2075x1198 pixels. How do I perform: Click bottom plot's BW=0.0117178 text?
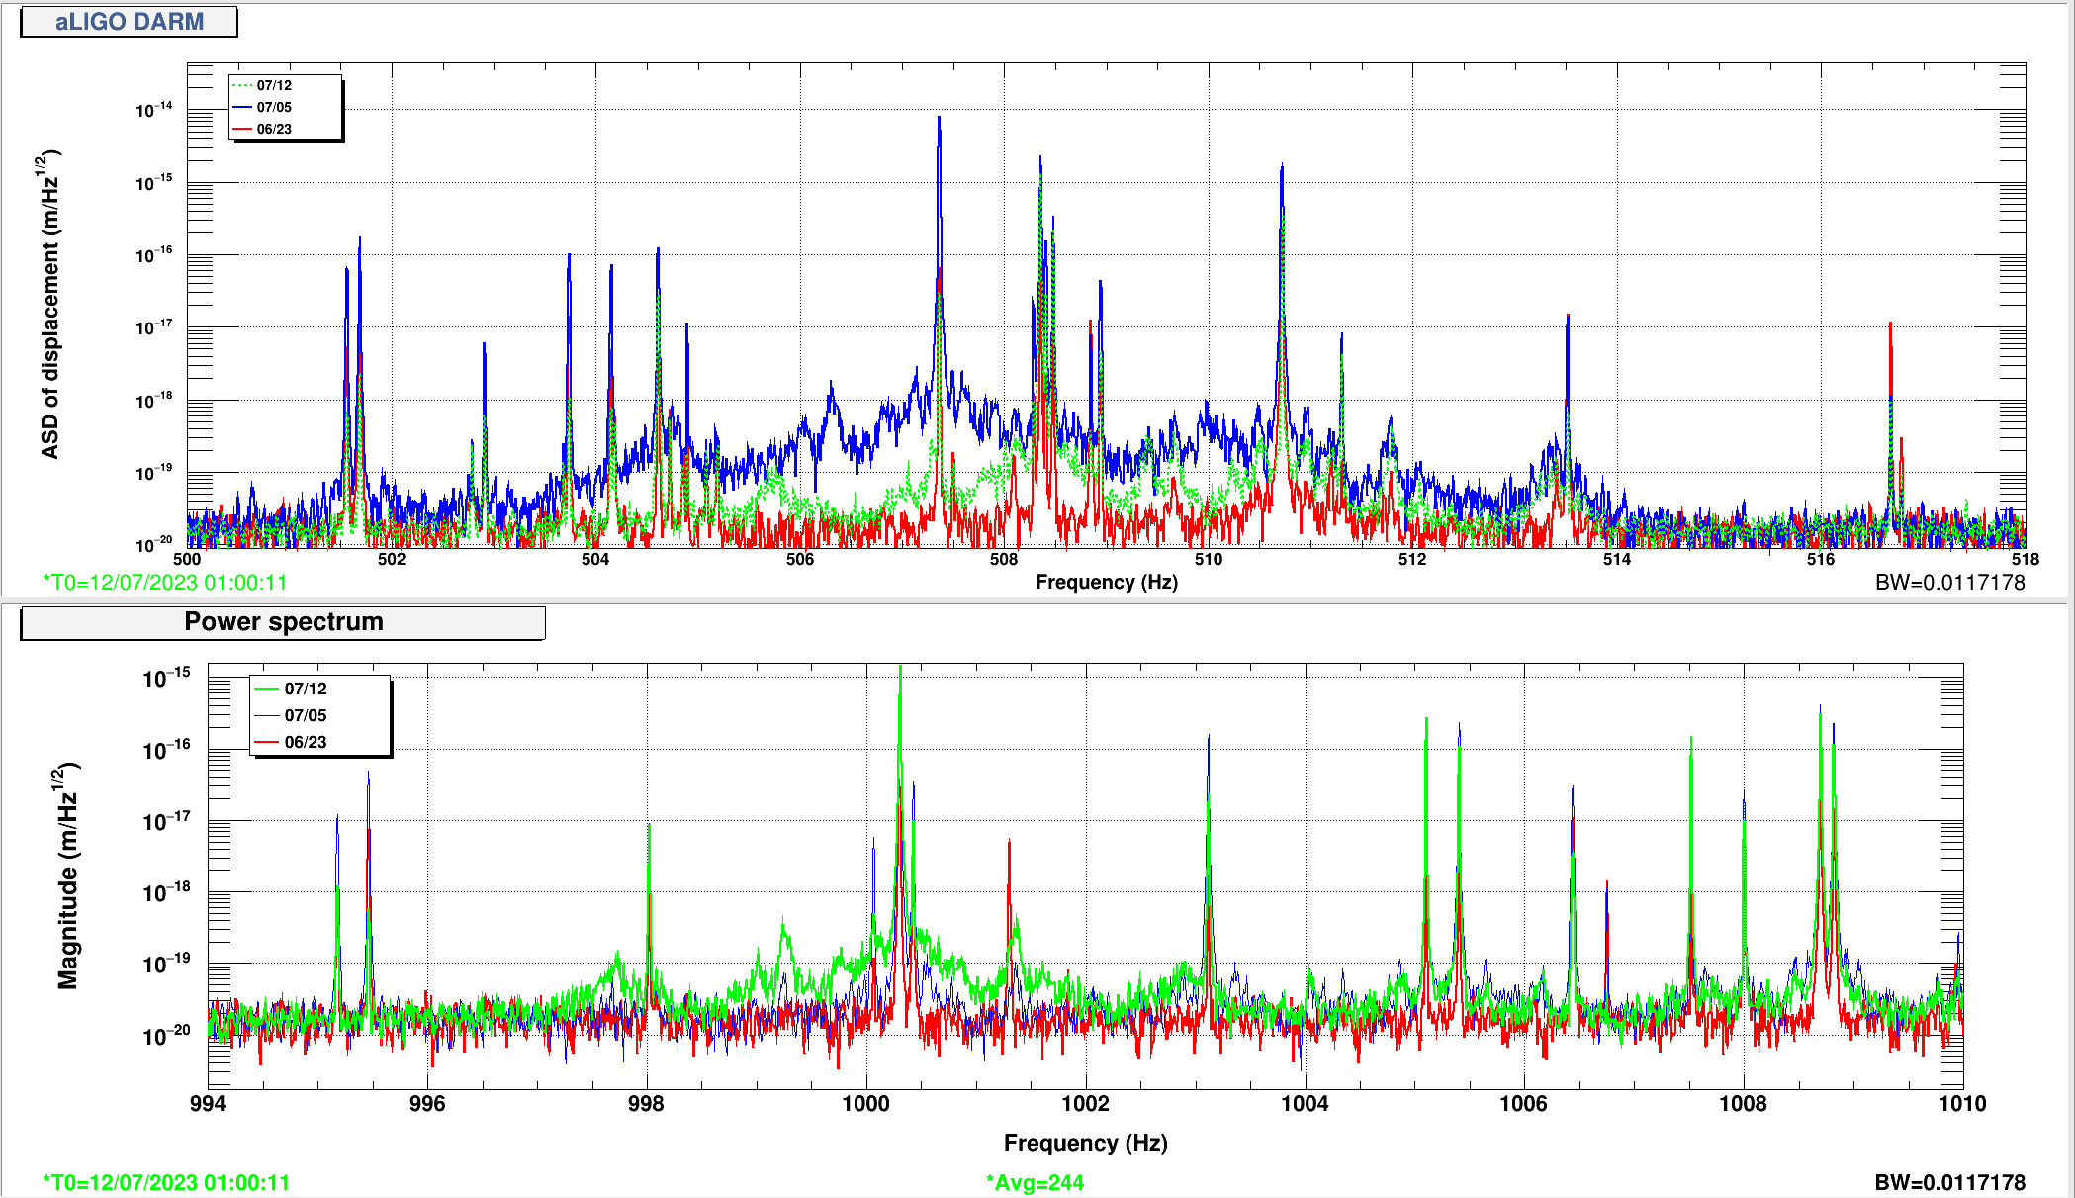point(1949,1182)
